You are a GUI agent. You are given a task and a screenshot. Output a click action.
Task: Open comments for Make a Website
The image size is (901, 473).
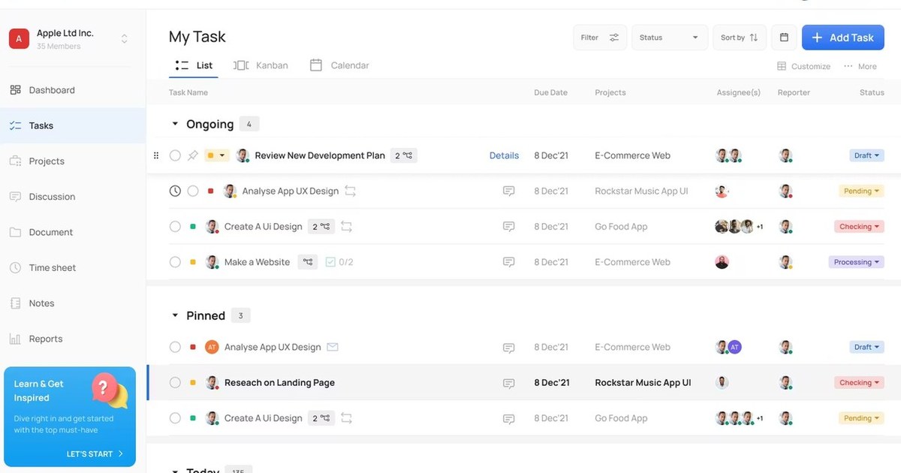tap(508, 262)
